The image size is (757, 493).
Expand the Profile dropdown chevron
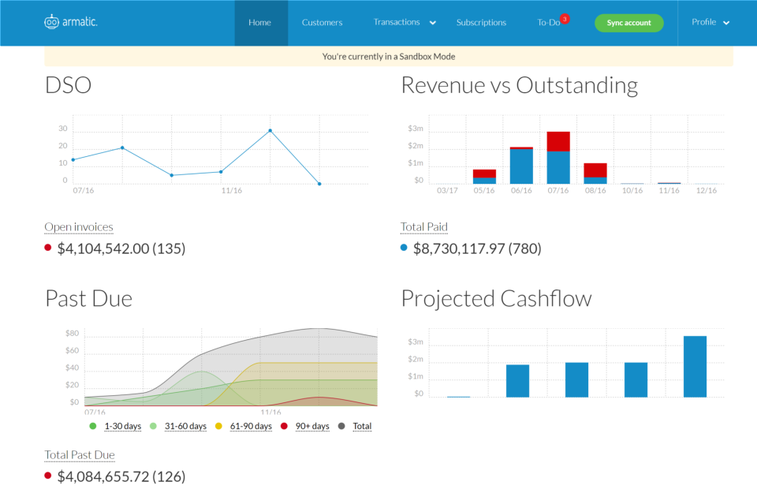pos(726,23)
